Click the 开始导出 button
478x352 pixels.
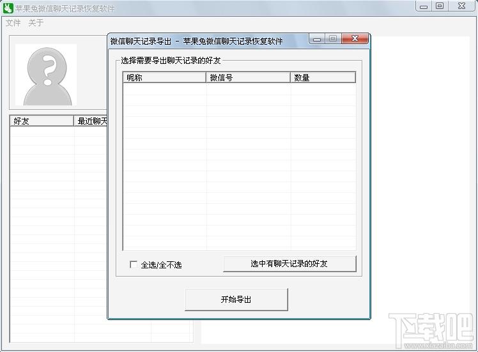tap(236, 300)
